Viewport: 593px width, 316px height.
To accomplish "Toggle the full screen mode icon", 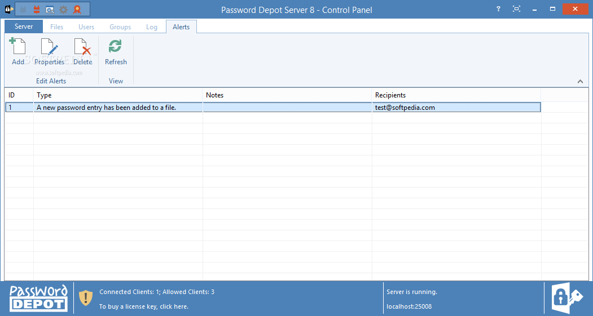I will coord(517,9).
